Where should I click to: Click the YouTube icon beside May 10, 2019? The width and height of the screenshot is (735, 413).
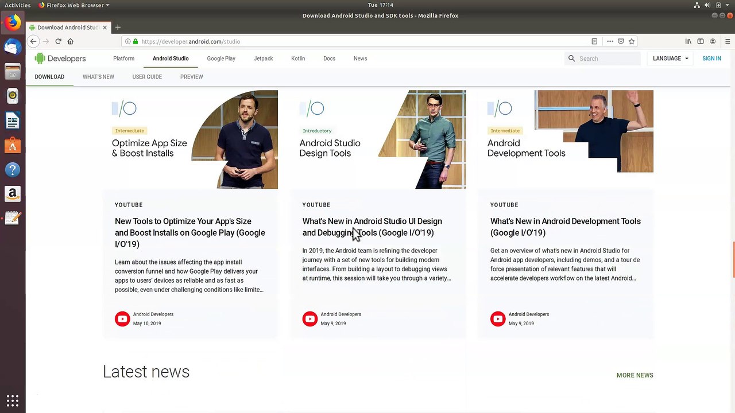pyautogui.click(x=122, y=319)
